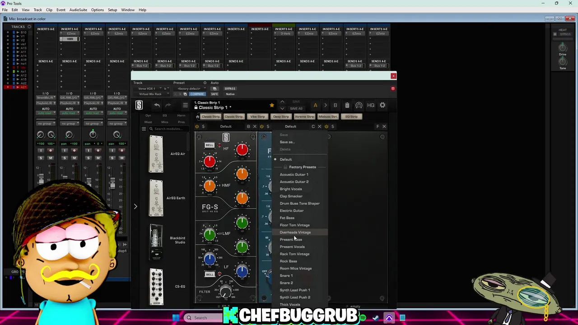
Task: Load the Vibe Strip preset button
Action: click(257, 116)
